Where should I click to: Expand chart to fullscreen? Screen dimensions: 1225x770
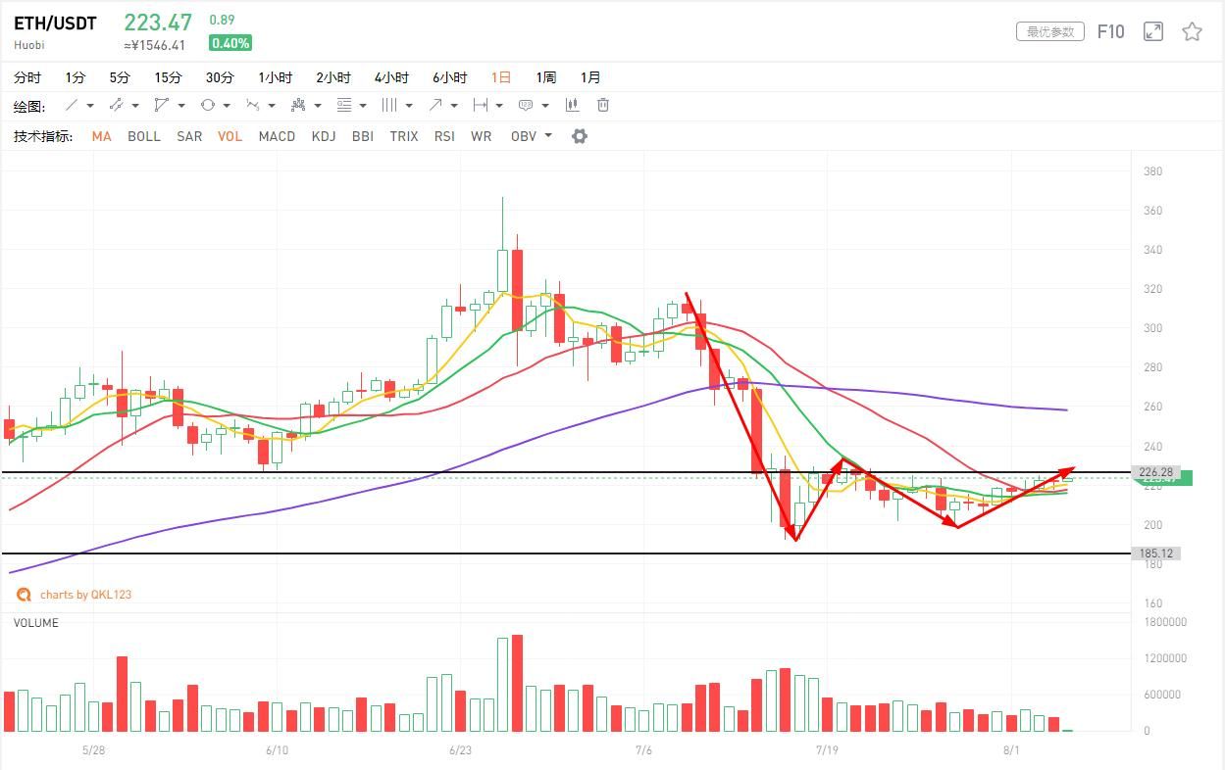coord(1153,31)
